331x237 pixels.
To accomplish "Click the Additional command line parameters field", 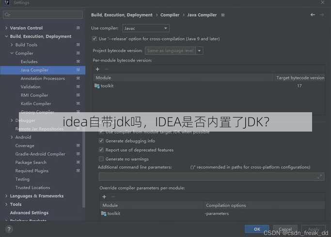I will pos(211,177).
